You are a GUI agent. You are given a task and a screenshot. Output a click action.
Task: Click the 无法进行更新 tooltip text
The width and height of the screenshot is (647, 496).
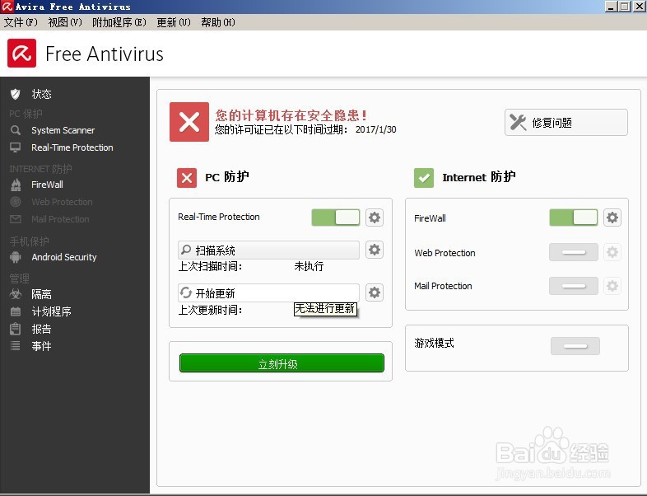325,308
